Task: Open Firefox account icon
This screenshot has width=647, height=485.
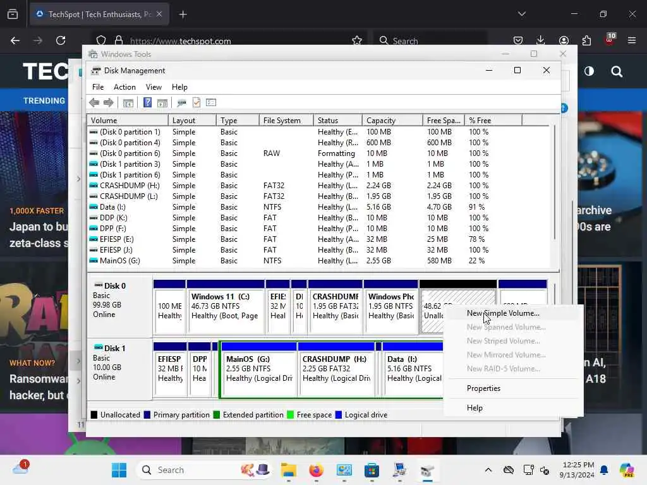Action: tap(564, 40)
